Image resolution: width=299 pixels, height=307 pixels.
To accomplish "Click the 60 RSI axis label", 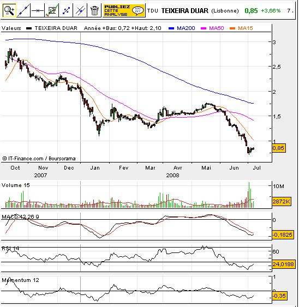I will [276, 251].
